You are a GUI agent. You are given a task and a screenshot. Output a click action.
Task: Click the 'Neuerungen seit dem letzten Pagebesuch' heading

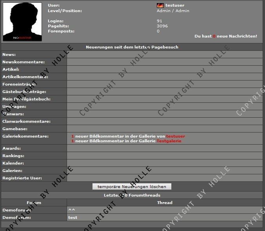pyautogui.click(x=132, y=47)
